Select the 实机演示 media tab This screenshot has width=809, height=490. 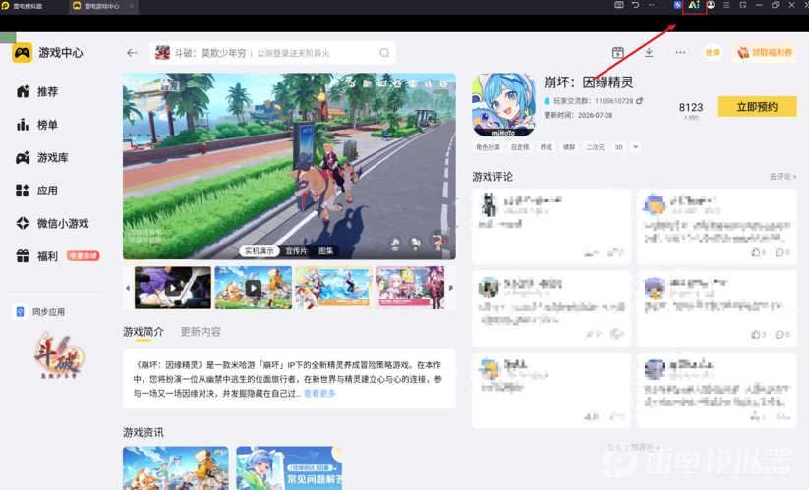[259, 251]
